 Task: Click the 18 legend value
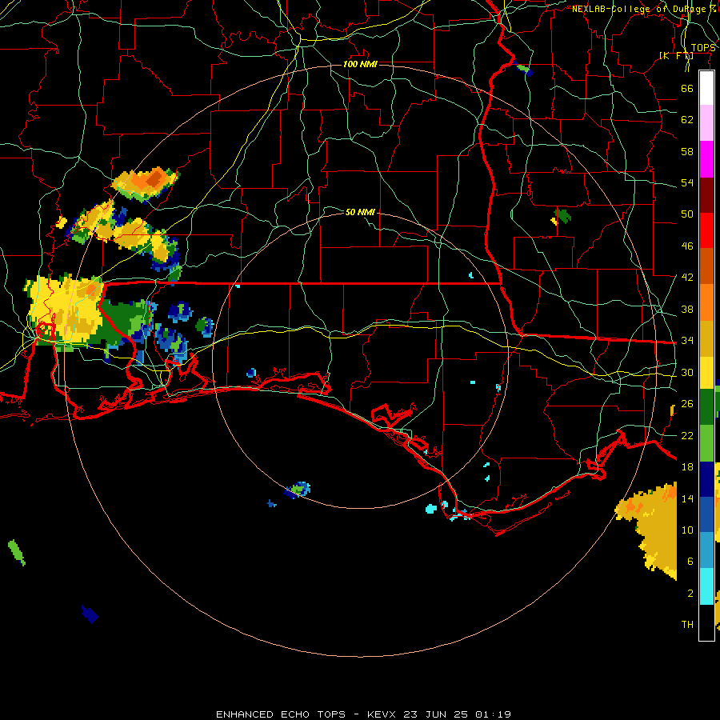[687, 467]
